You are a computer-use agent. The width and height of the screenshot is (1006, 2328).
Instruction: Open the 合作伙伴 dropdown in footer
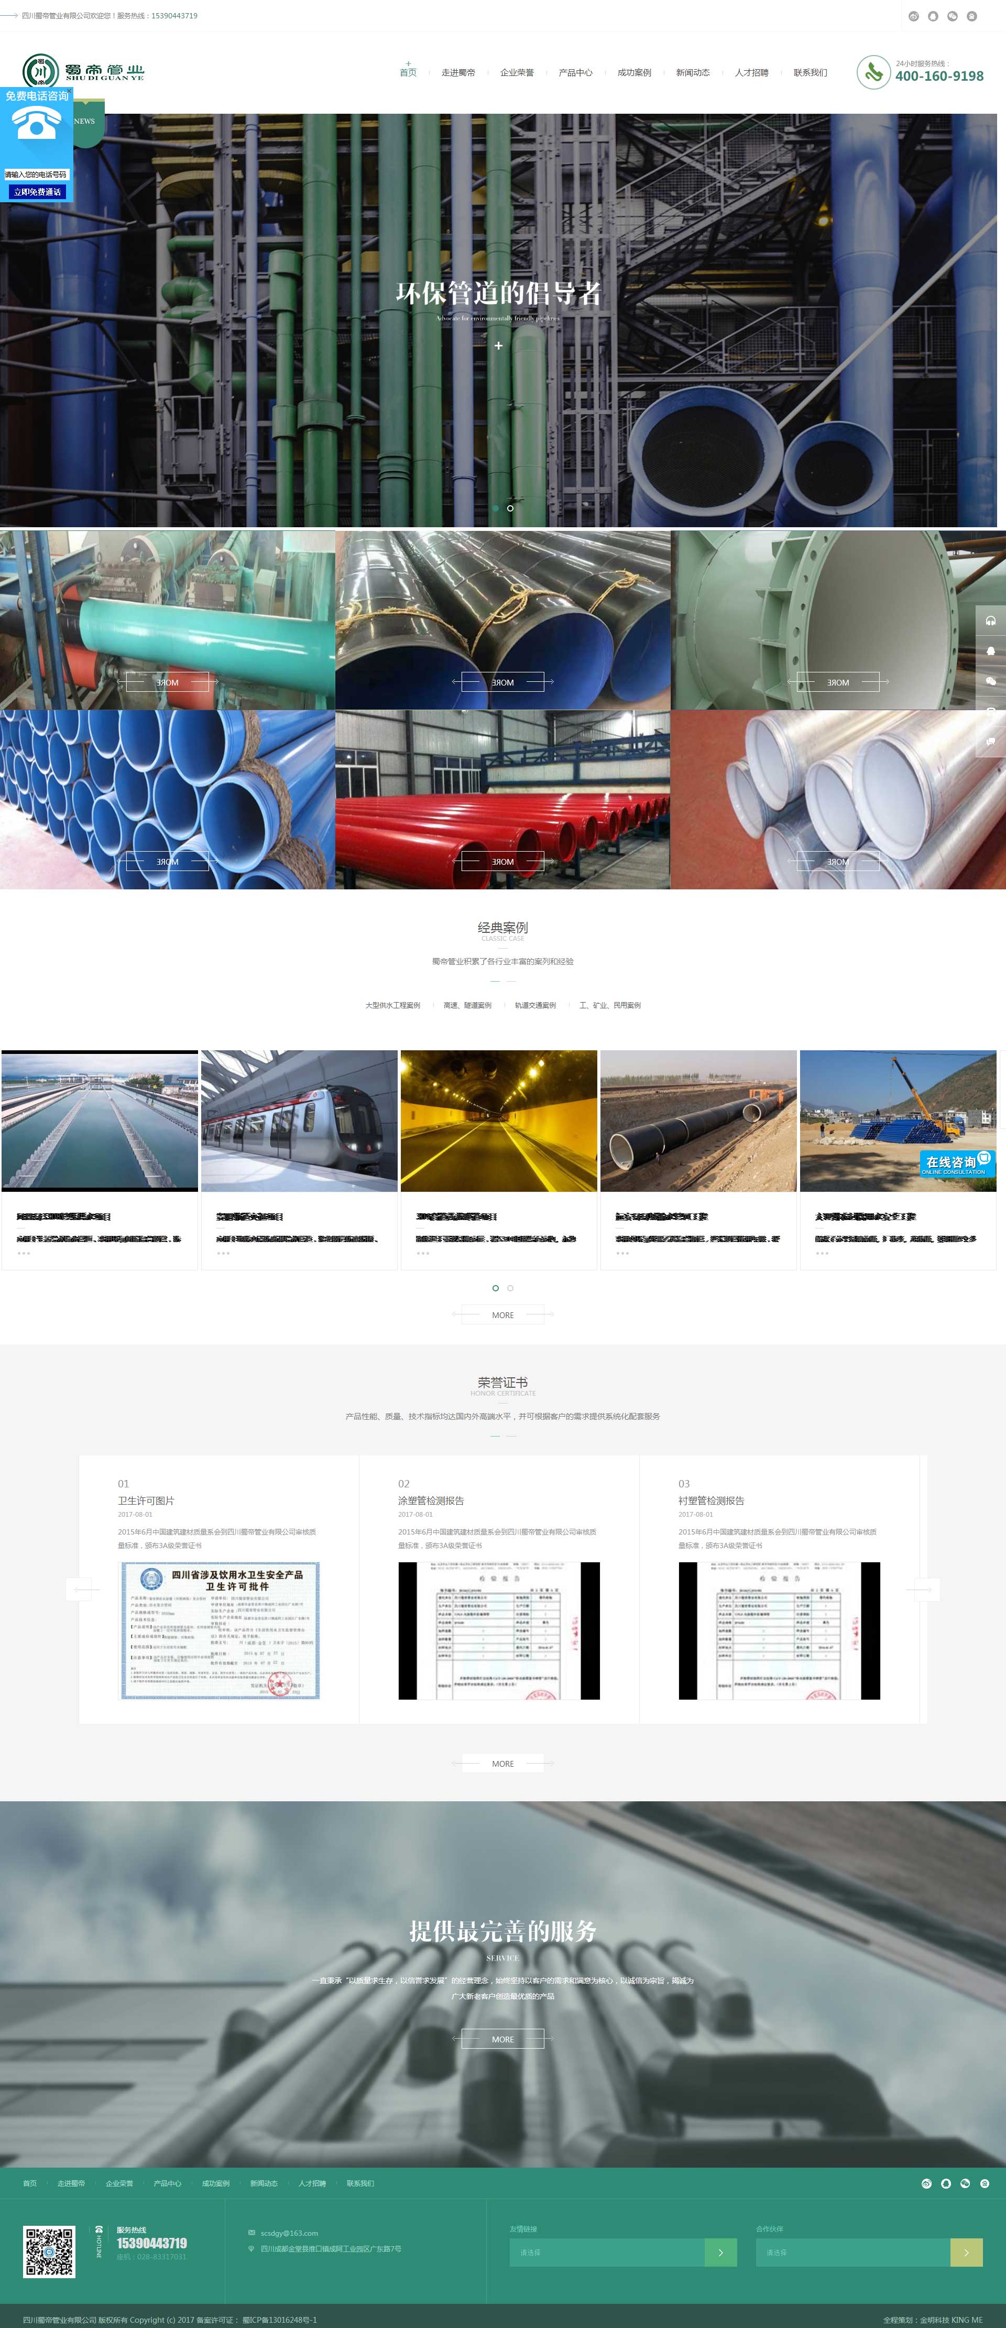pos(852,2252)
